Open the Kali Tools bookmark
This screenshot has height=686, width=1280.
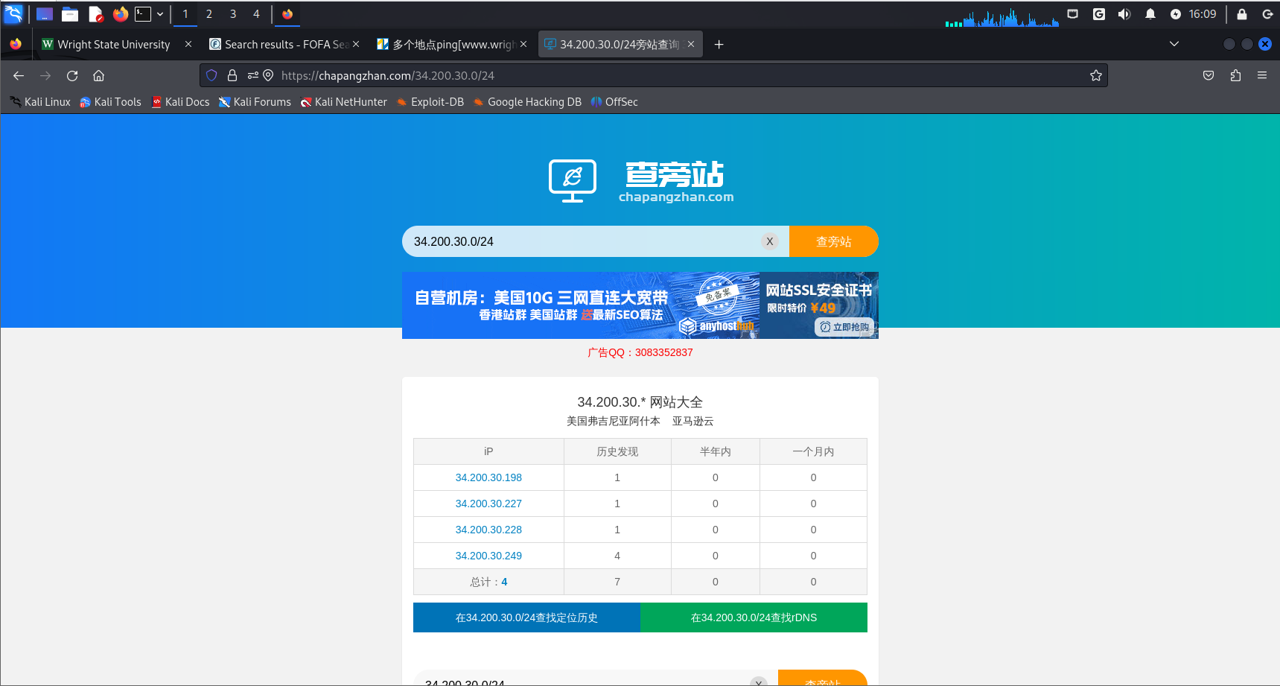pos(110,102)
